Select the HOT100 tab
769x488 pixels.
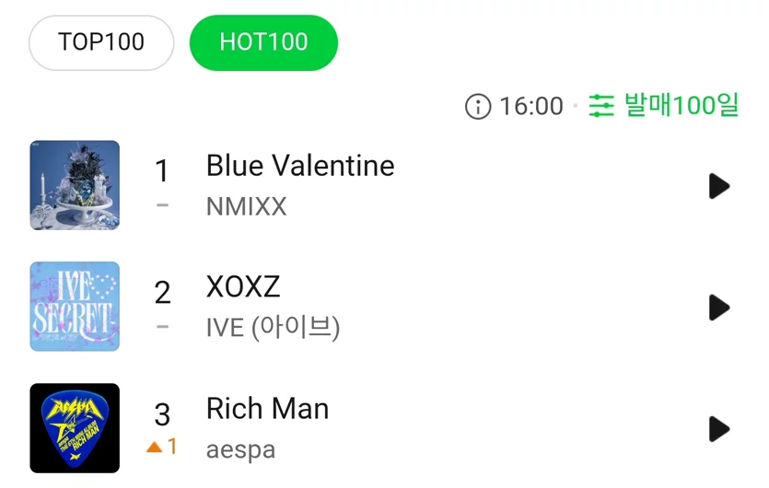click(x=263, y=42)
